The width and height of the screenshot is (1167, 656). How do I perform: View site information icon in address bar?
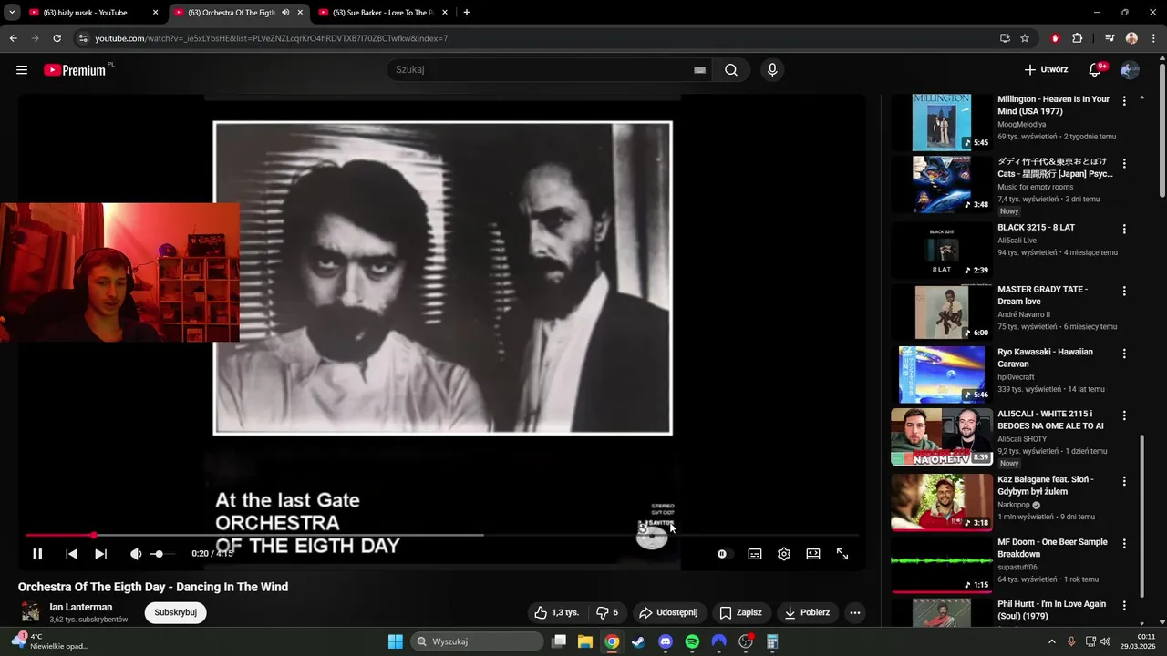[82, 38]
